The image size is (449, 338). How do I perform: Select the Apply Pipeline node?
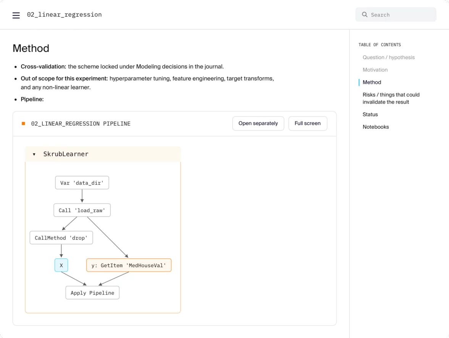point(92,293)
